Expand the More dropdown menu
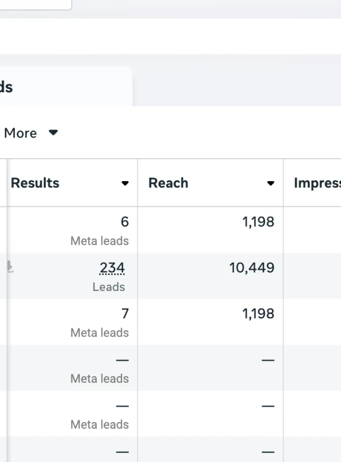 click(21, 133)
